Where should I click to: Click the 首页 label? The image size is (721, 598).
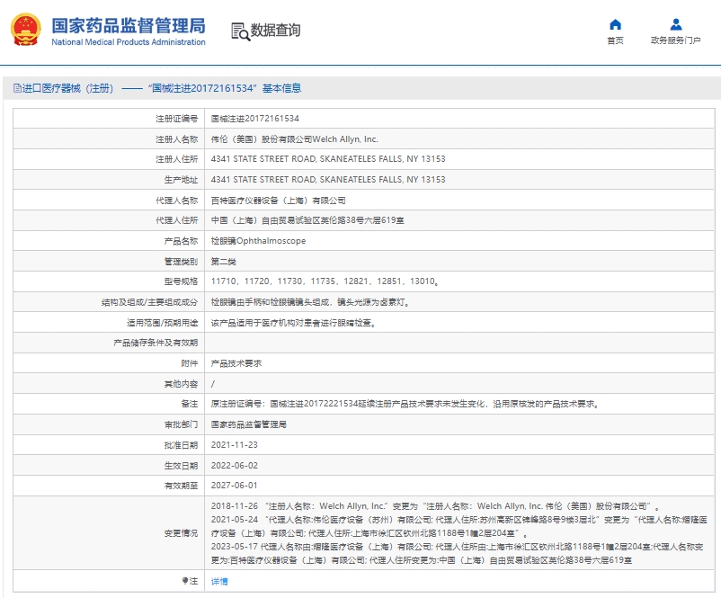(x=615, y=40)
